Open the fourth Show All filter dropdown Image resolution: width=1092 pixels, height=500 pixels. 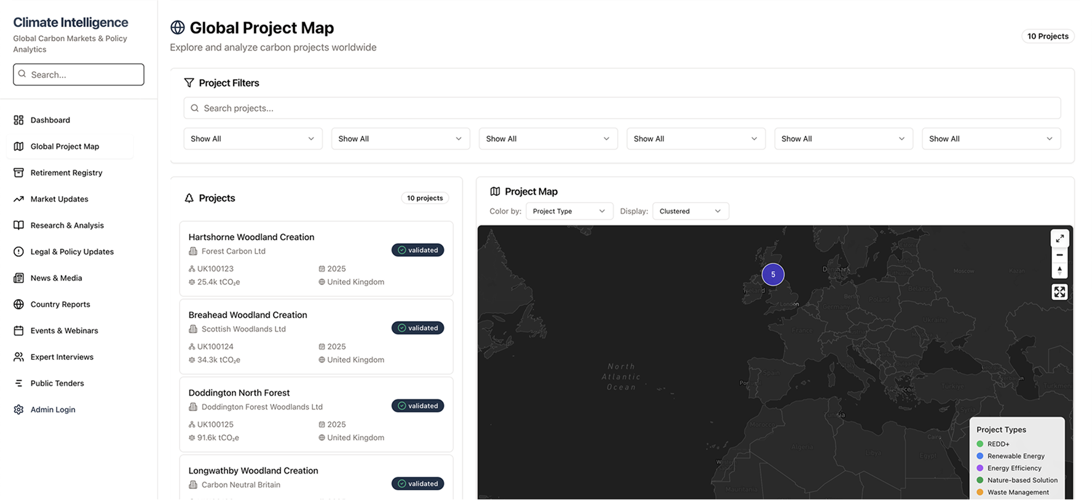(x=696, y=139)
